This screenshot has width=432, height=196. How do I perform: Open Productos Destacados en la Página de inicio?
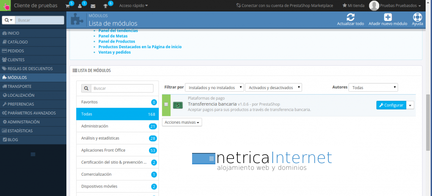pos(140,47)
